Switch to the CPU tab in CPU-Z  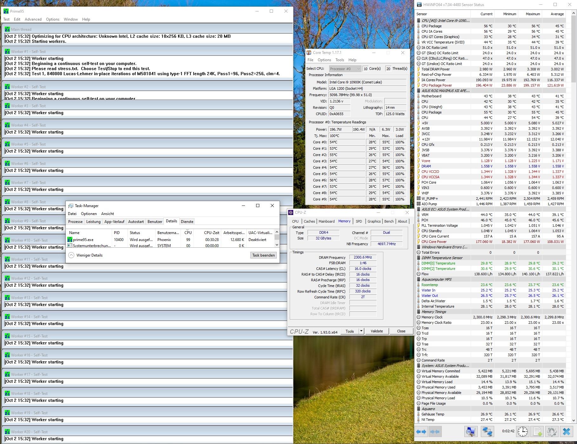tap(295, 221)
